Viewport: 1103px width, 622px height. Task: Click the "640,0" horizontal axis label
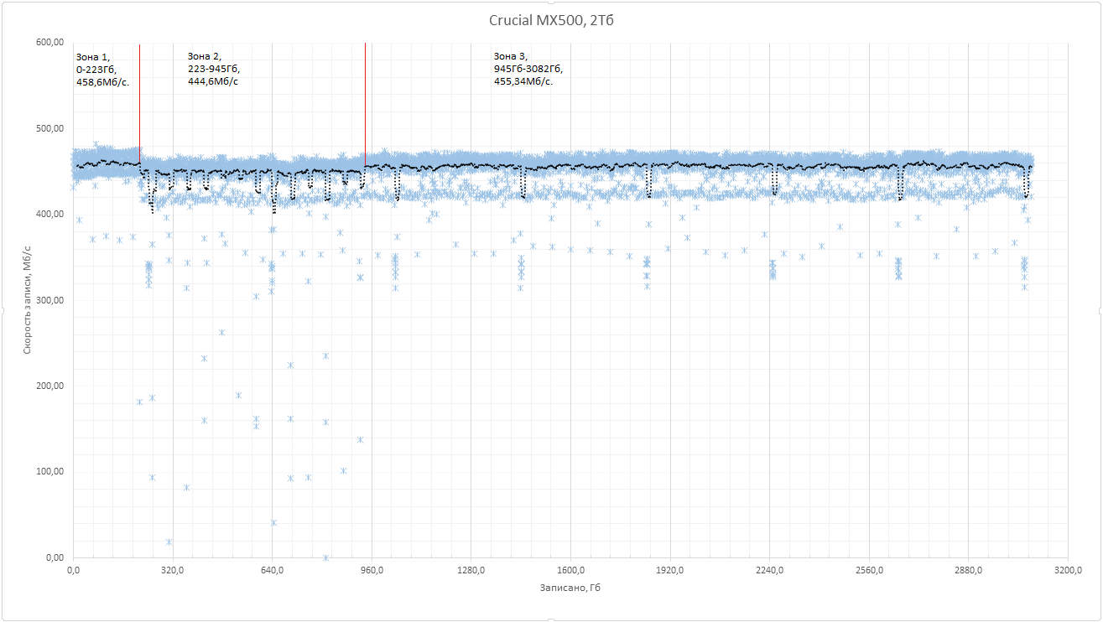[272, 571]
